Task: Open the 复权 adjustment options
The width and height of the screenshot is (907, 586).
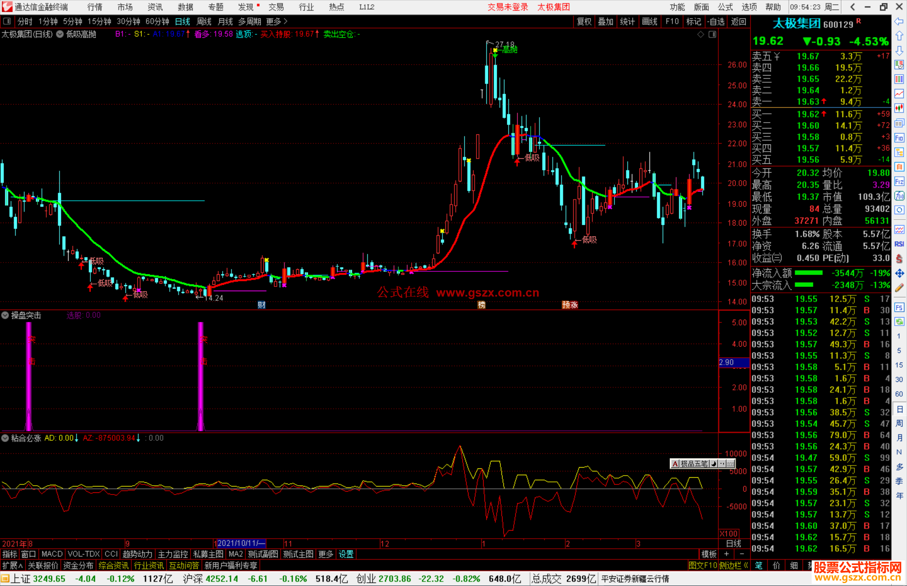Action: pyautogui.click(x=584, y=21)
